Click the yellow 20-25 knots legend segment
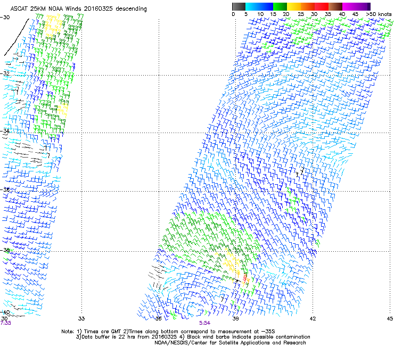 pyautogui.click(x=294, y=6)
